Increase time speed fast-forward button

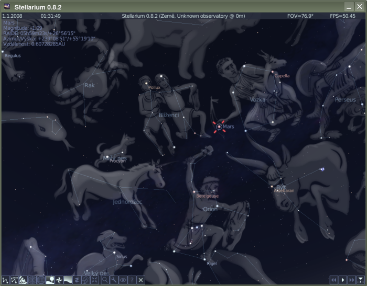point(352,280)
